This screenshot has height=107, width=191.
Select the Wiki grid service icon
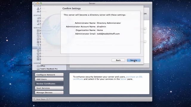point(38,59)
